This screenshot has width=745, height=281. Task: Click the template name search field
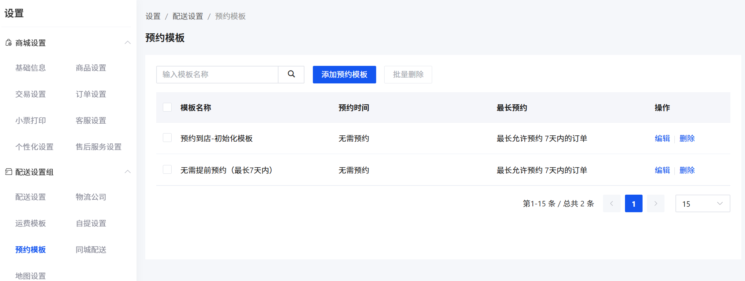tap(217, 75)
